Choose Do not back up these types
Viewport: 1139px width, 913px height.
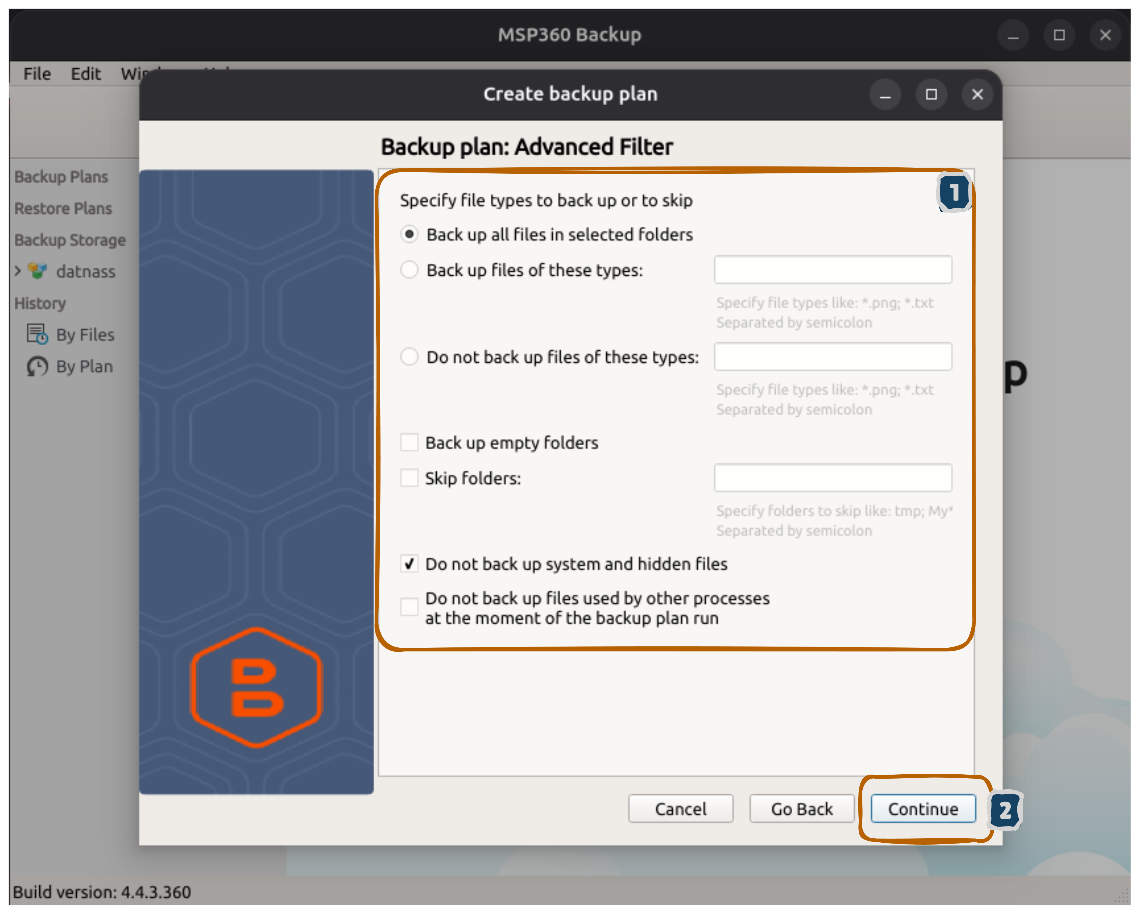point(409,357)
